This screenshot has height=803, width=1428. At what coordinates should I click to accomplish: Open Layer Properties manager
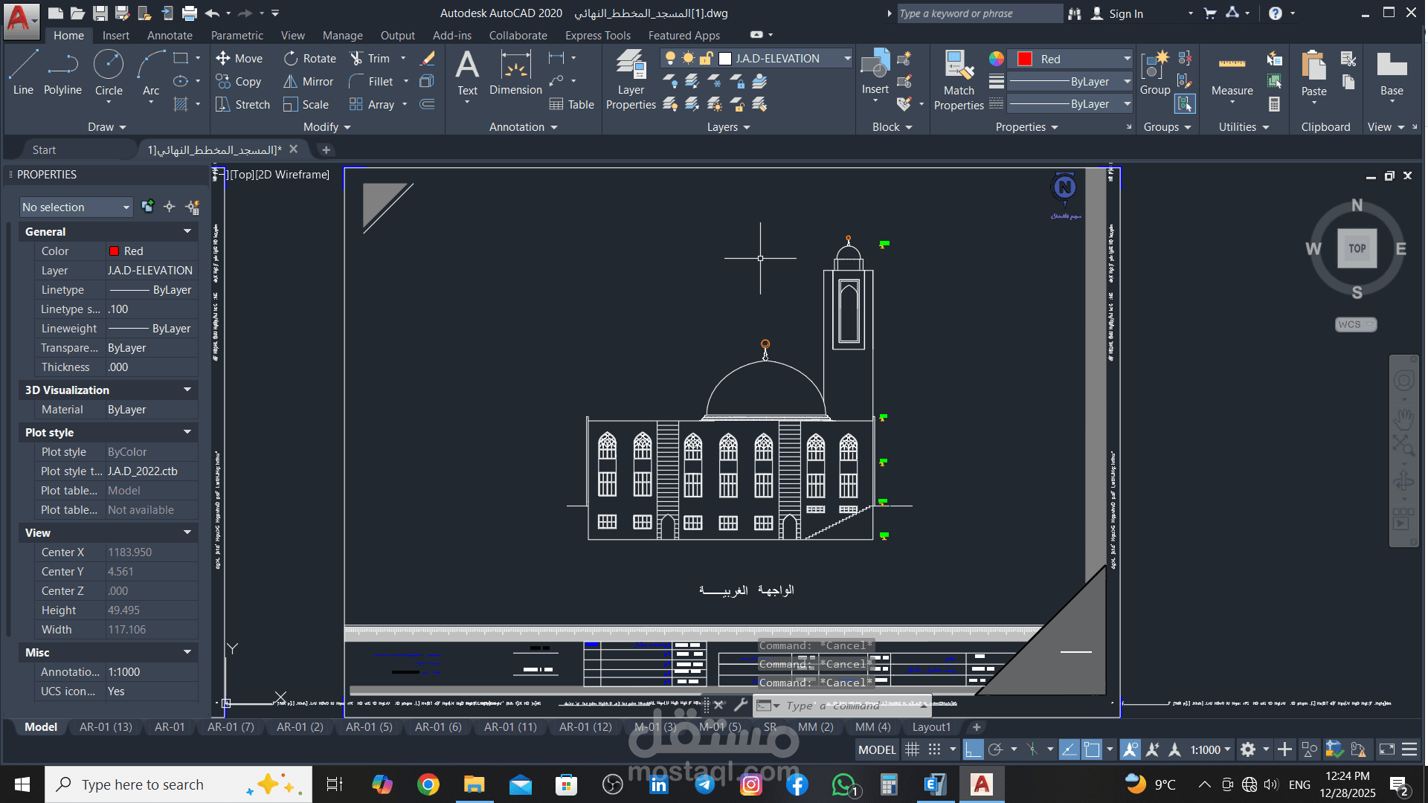631,80
